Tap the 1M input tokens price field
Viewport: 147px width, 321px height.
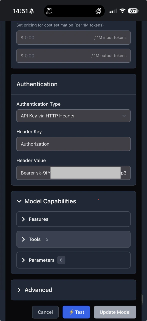coord(73,38)
